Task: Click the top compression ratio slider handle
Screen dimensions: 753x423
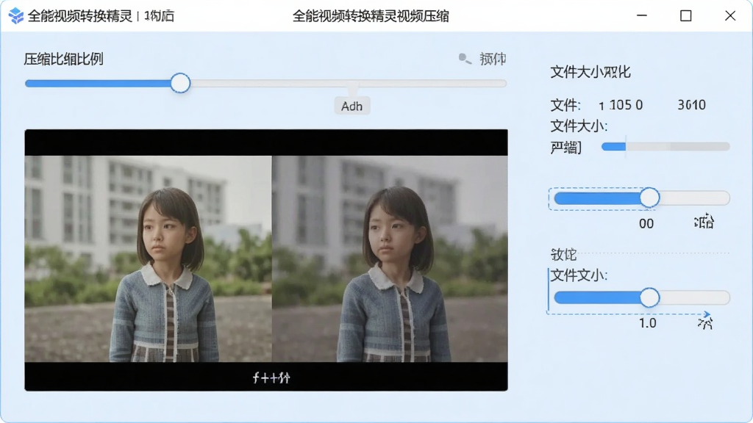Action: [x=181, y=83]
